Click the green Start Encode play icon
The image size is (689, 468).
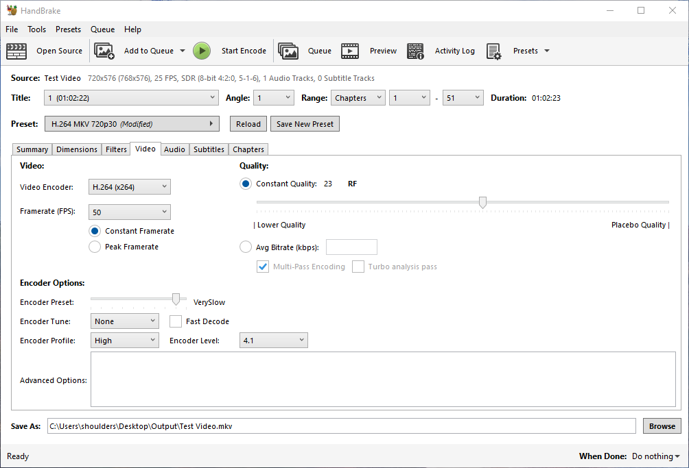click(x=202, y=51)
